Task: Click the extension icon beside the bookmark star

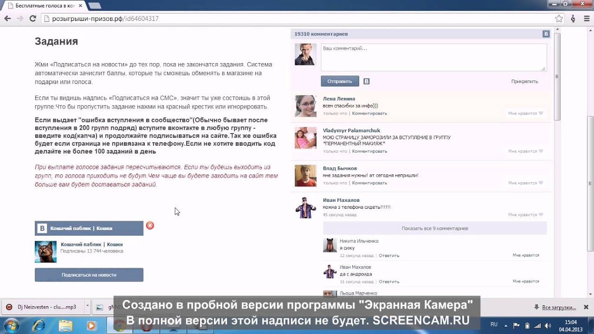Action: coord(573,19)
